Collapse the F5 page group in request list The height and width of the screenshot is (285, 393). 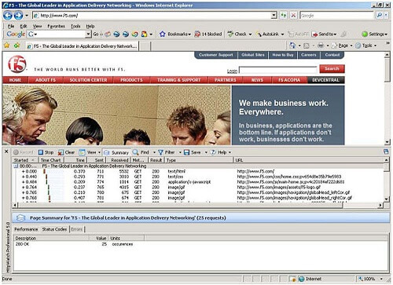pyautogui.click(x=16, y=166)
